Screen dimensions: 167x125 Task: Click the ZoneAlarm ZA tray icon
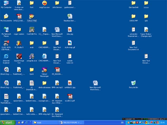[146, 122]
